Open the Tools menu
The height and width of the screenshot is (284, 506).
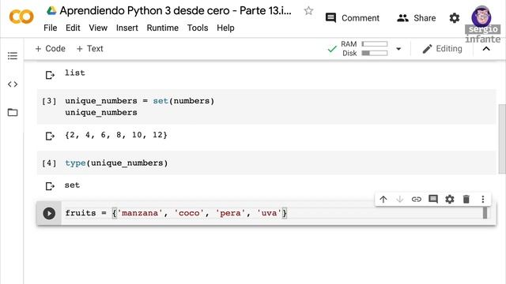pyautogui.click(x=198, y=28)
